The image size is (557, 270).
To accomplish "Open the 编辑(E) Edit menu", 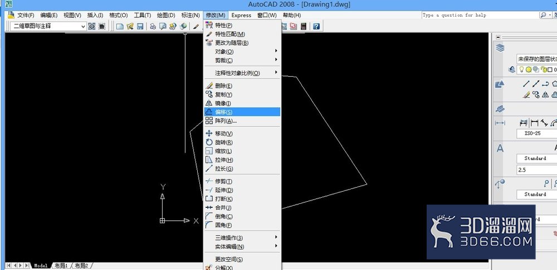I will coord(48,15).
